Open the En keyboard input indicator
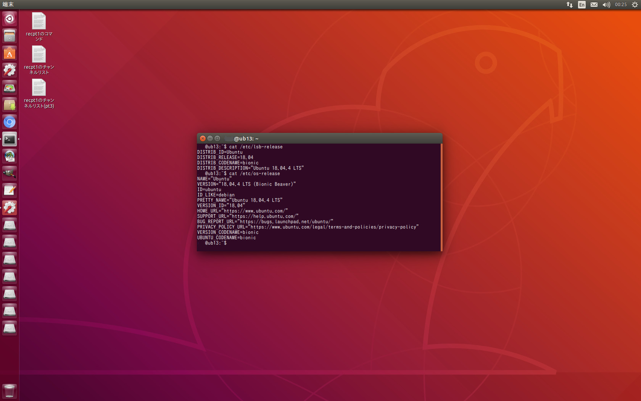Image resolution: width=641 pixels, height=401 pixels. pos(581,5)
